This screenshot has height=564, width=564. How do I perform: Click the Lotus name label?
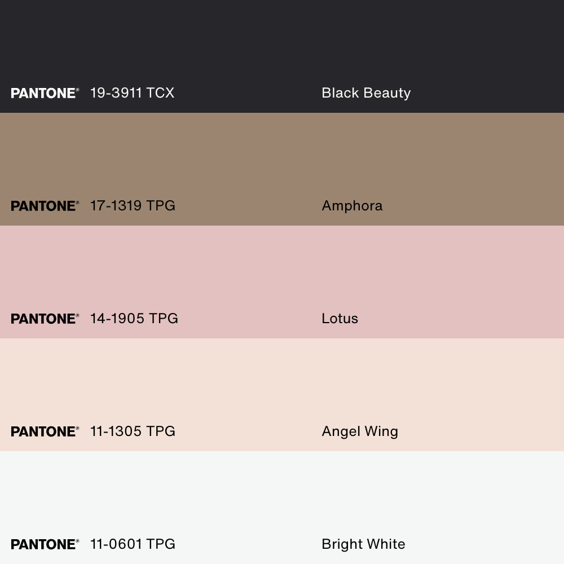340,319
